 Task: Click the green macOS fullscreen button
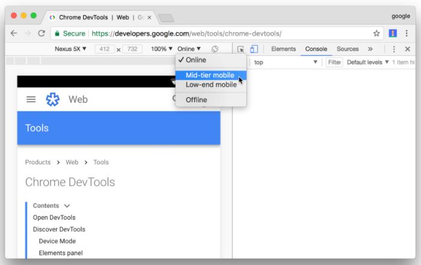(34, 16)
